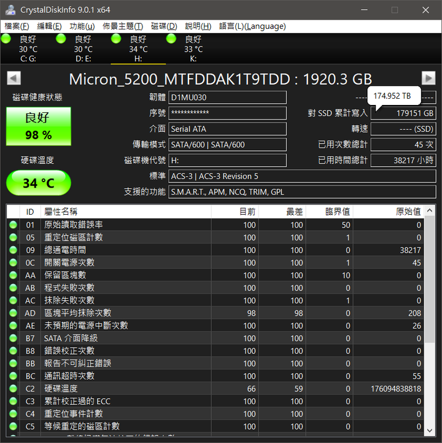442x443 pixels.
Task: Click the green status dot for drive H:
Action: pyautogui.click(x=116, y=39)
